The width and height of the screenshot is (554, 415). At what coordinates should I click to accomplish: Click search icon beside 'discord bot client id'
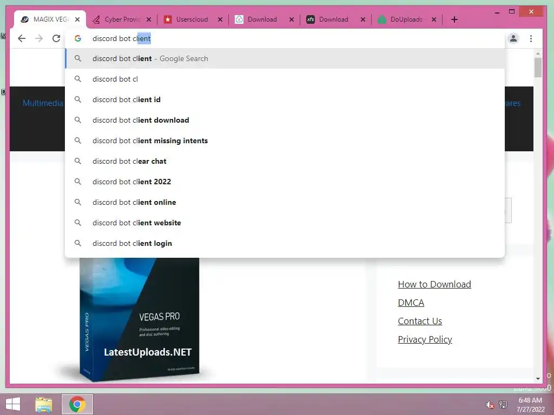click(78, 99)
